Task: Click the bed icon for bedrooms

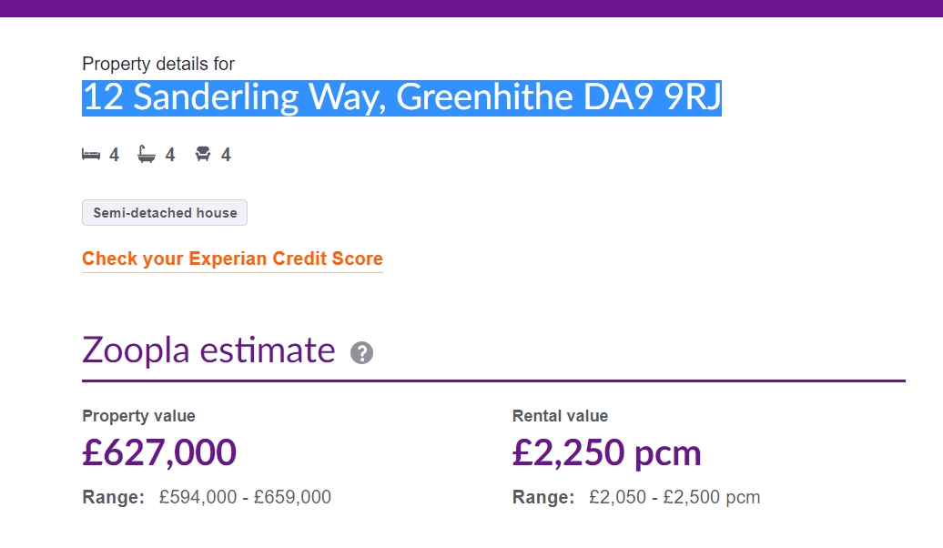Action: (x=90, y=155)
